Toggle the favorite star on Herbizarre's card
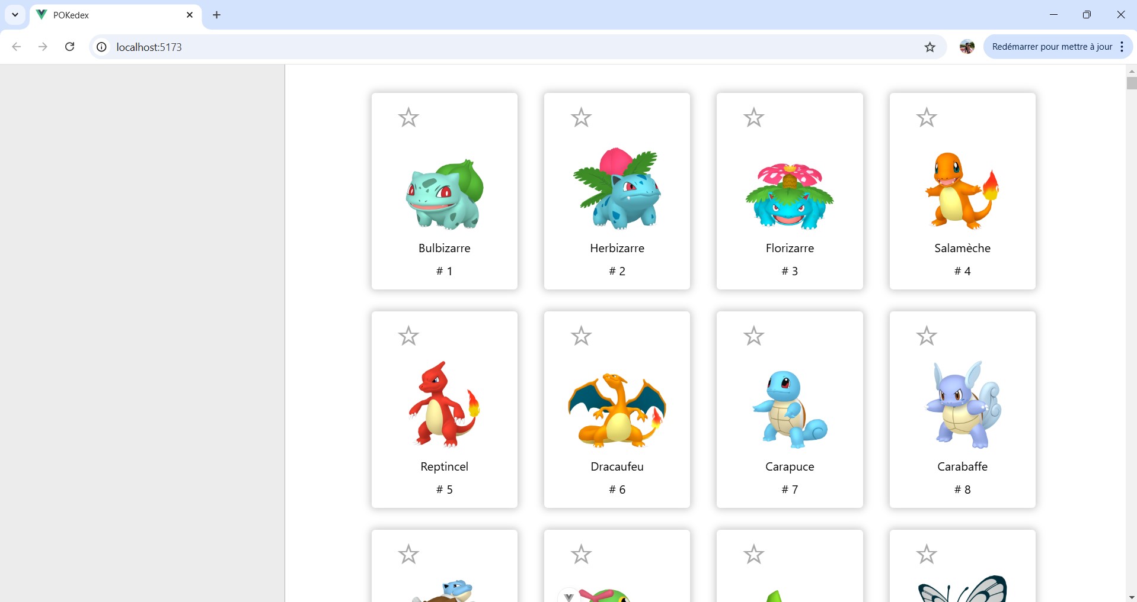Image resolution: width=1137 pixels, height=602 pixels. [581, 117]
